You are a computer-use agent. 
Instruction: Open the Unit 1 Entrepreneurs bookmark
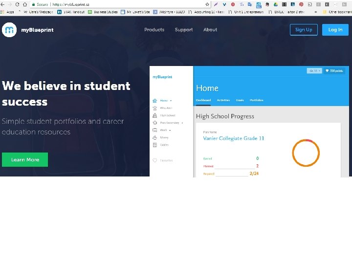pyautogui.click(x=246, y=12)
